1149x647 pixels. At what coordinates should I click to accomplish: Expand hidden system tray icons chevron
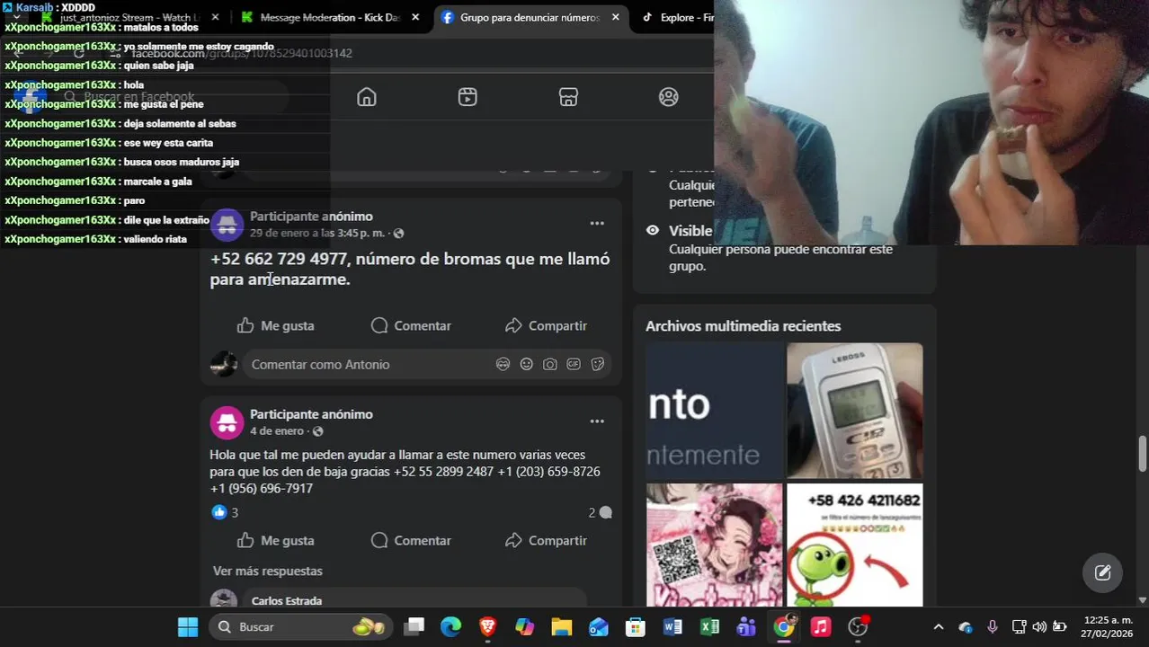click(x=938, y=627)
